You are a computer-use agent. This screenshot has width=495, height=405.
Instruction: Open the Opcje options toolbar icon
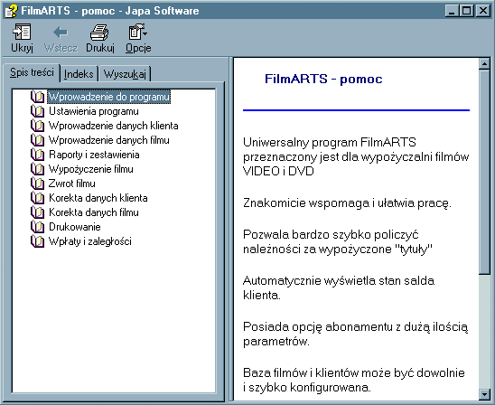pos(137,32)
